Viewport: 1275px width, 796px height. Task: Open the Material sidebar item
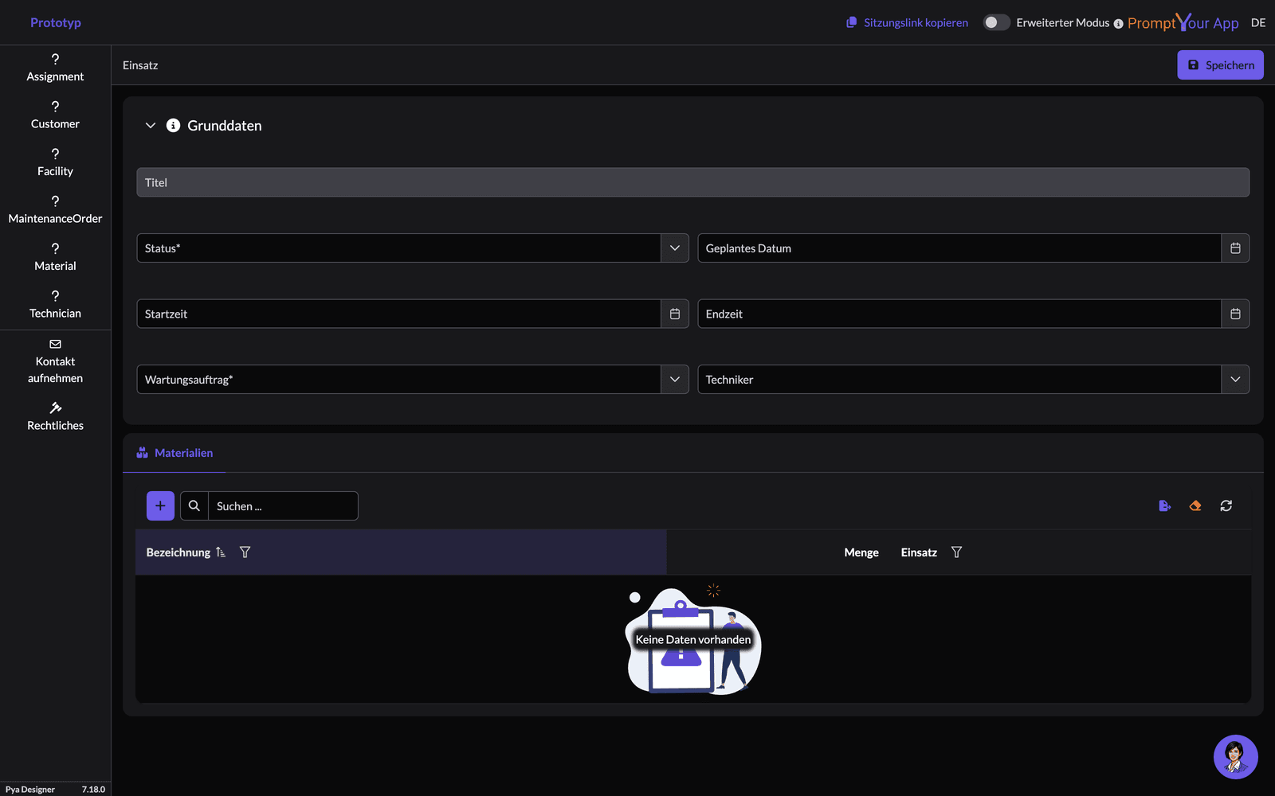(x=55, y=257)
